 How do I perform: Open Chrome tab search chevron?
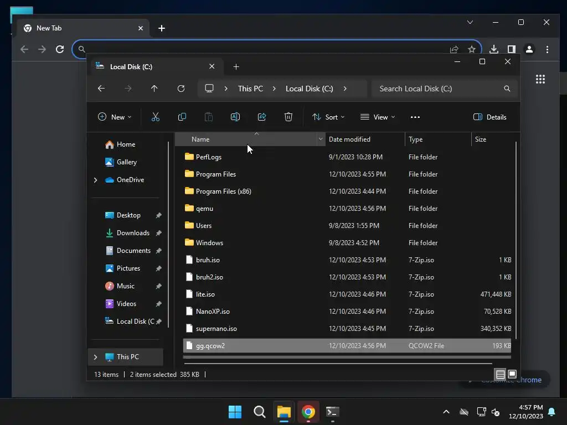470,22
